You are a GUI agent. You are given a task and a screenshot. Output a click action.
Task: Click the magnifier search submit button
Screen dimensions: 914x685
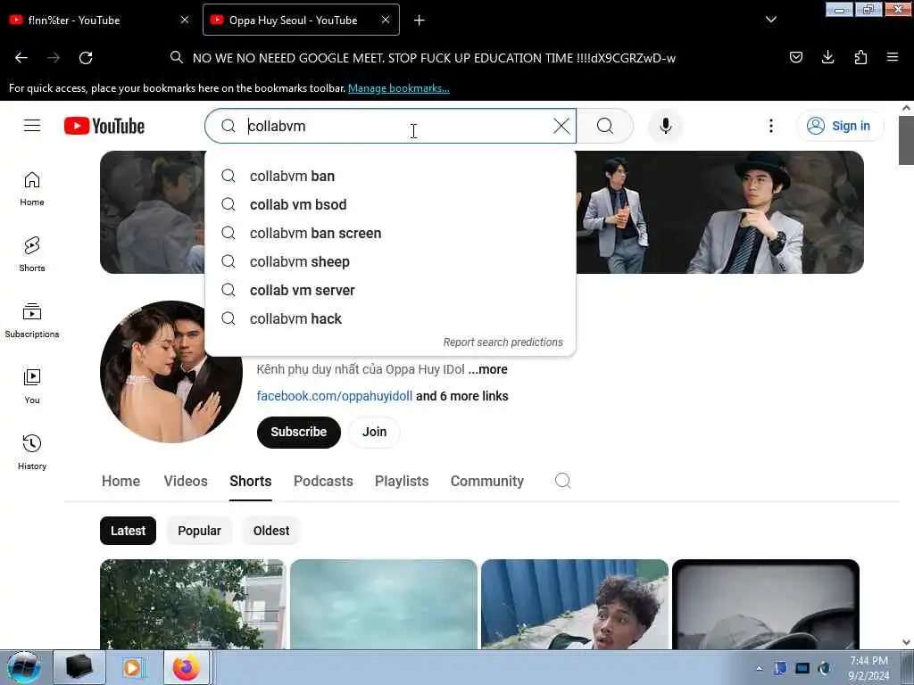point(604,126)
